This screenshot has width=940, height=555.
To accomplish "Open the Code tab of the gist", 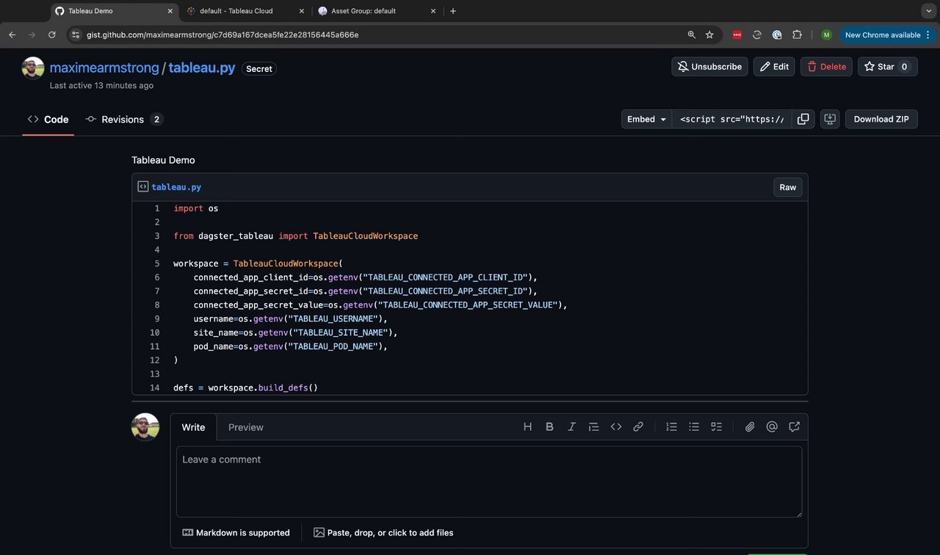I will (48, 119).
